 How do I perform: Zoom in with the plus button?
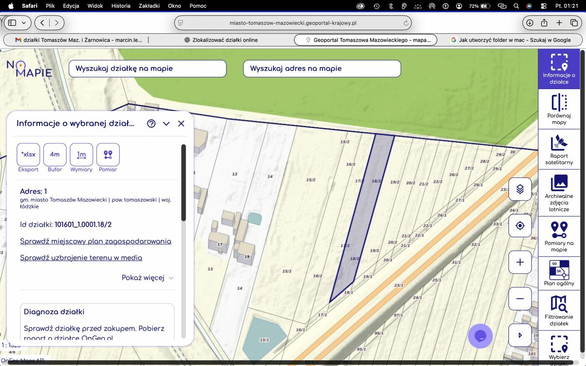[x=520, y=262]
